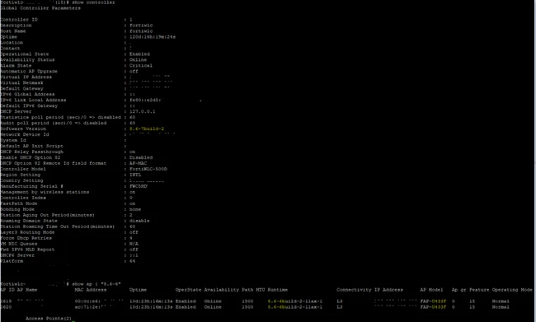
Task: Select the 'Network Device Id' label
Action: [x=25, y=134]
